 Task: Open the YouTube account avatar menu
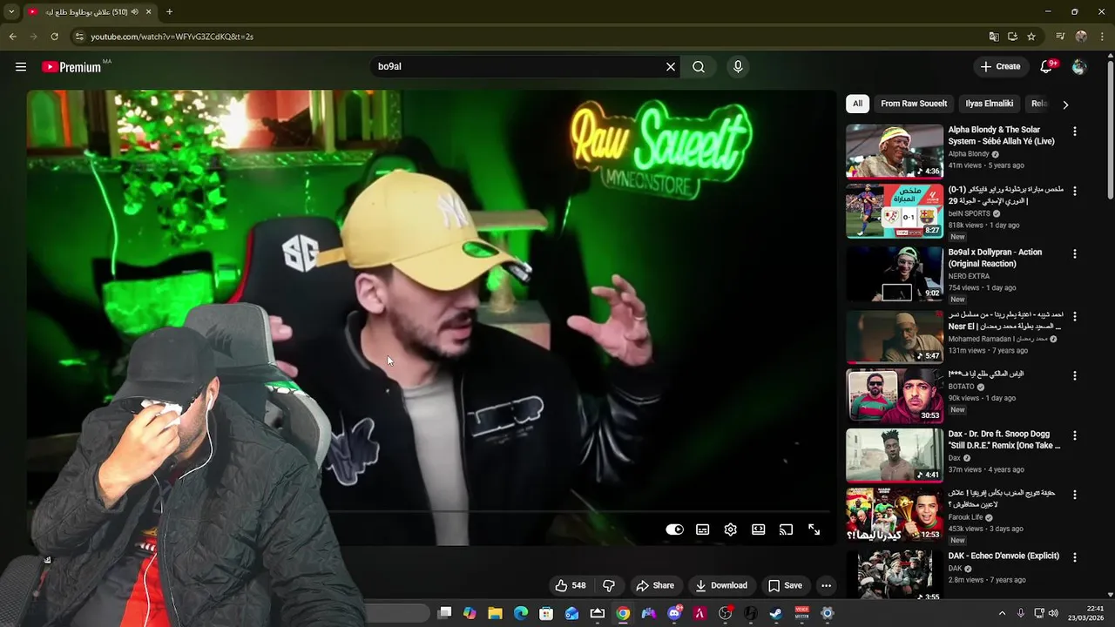click(x=1079, y=67)
